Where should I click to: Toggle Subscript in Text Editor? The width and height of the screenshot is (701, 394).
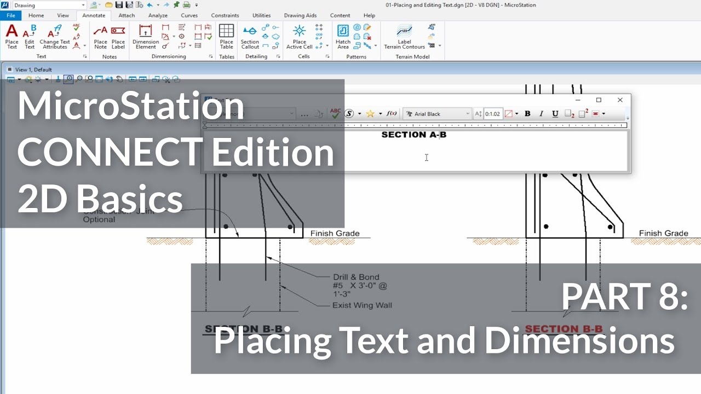tap(570, 114)
